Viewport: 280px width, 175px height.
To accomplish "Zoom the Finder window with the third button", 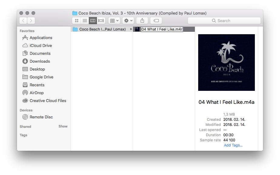I will (x=33, y=13).
